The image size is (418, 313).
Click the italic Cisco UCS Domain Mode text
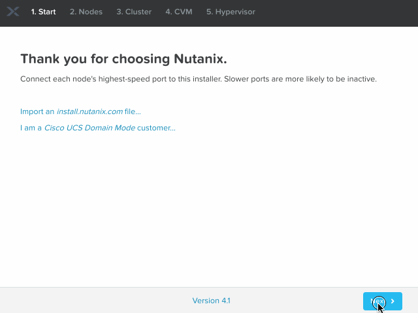tap(89, 128)
